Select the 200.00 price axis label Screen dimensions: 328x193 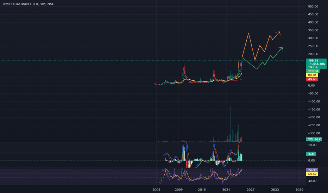click(313, 54)
